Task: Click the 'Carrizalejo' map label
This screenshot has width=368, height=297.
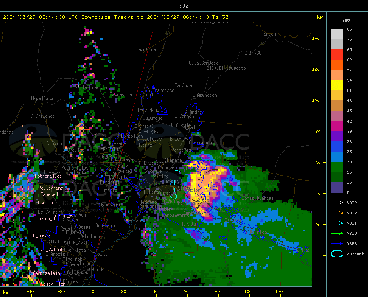Action: click(x=46, y=273)
